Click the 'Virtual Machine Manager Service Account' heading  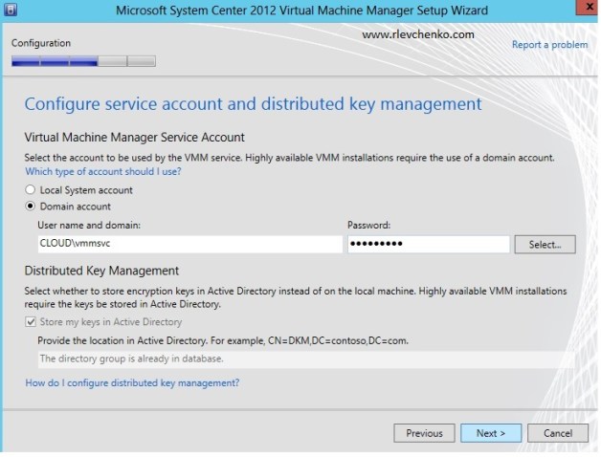tap(135, 138)
